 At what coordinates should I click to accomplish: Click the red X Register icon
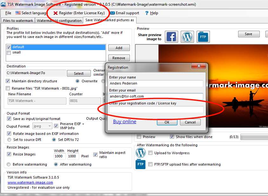[55, 13]
